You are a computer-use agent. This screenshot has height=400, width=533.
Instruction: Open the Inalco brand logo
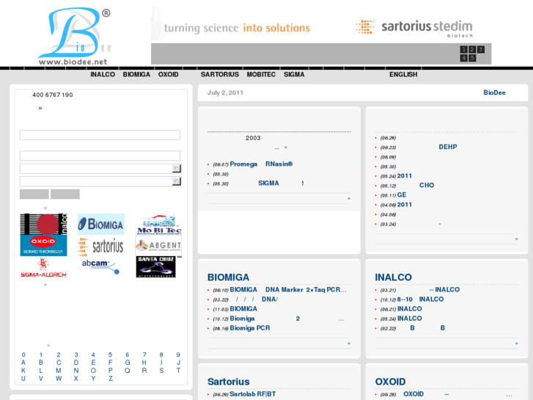[44, 224]
